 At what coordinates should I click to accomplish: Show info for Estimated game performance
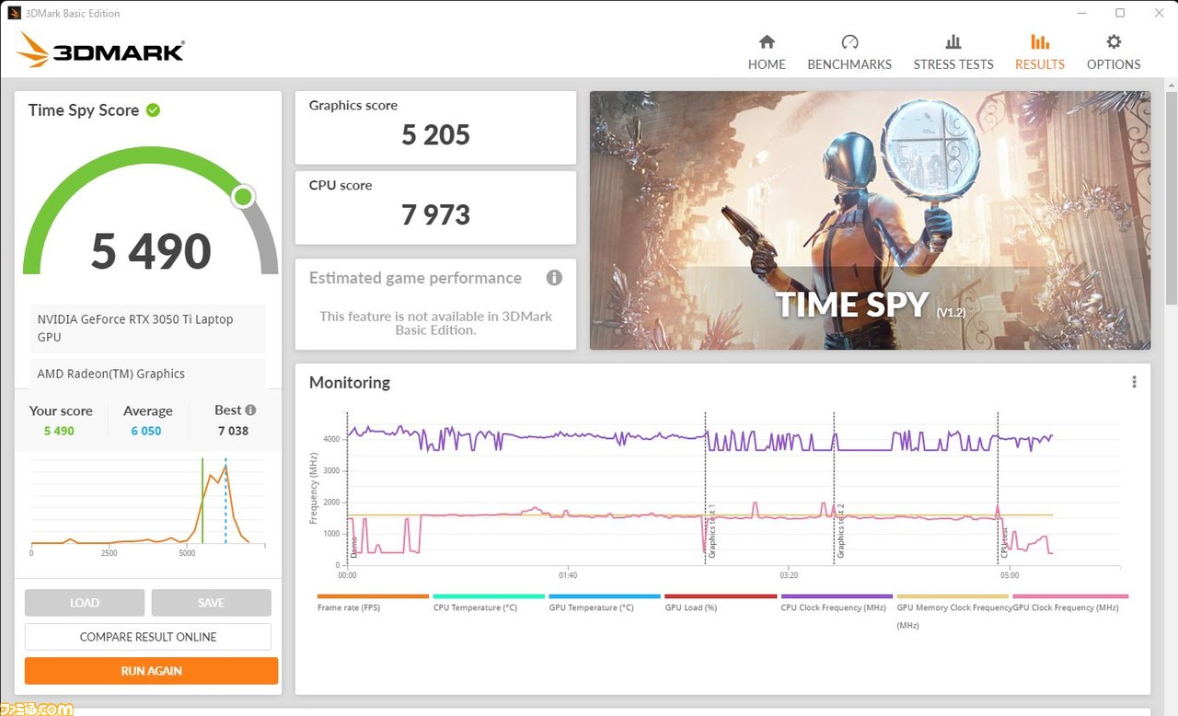click(554, 278)
